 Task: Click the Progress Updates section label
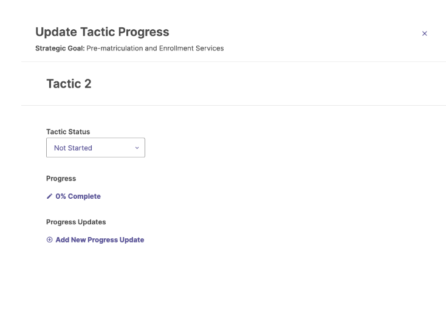[76, 222]
